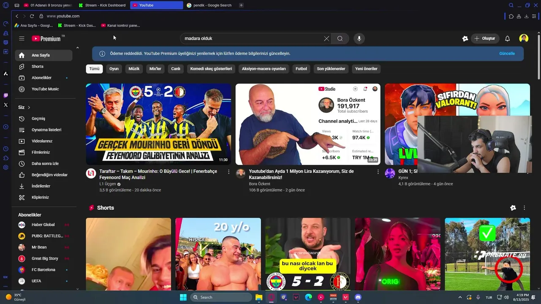Viewport: 541px width, 304px height.
Task: Switch to 01 Adanalı 9 bronzu tab
Action: click(x=48, y=5)
